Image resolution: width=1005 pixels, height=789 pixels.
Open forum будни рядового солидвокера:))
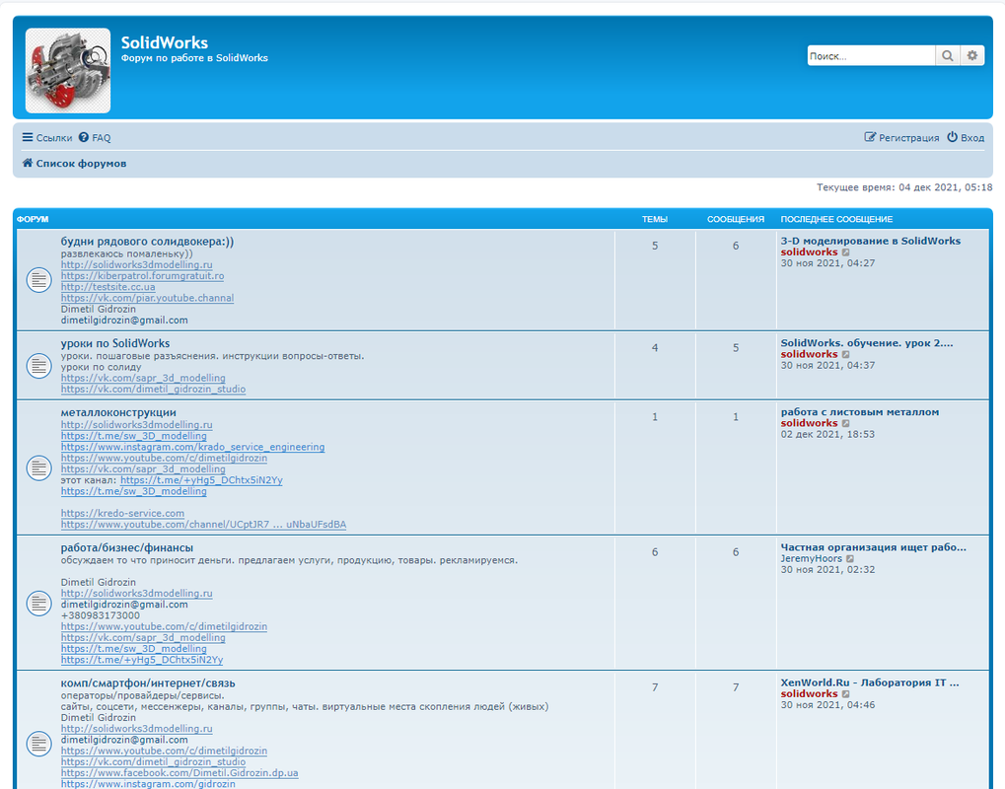(147, 242)
